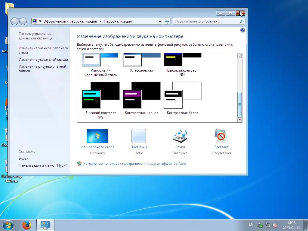The height and width of the screenshot is (231, 308).
Task: Open the Desktop Background (Фон рабочего стола) icon
Action: click(x=97, y=136)
